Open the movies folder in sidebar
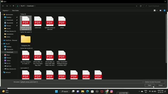Viewport: 168px width, 94px height. pos(8,28)
